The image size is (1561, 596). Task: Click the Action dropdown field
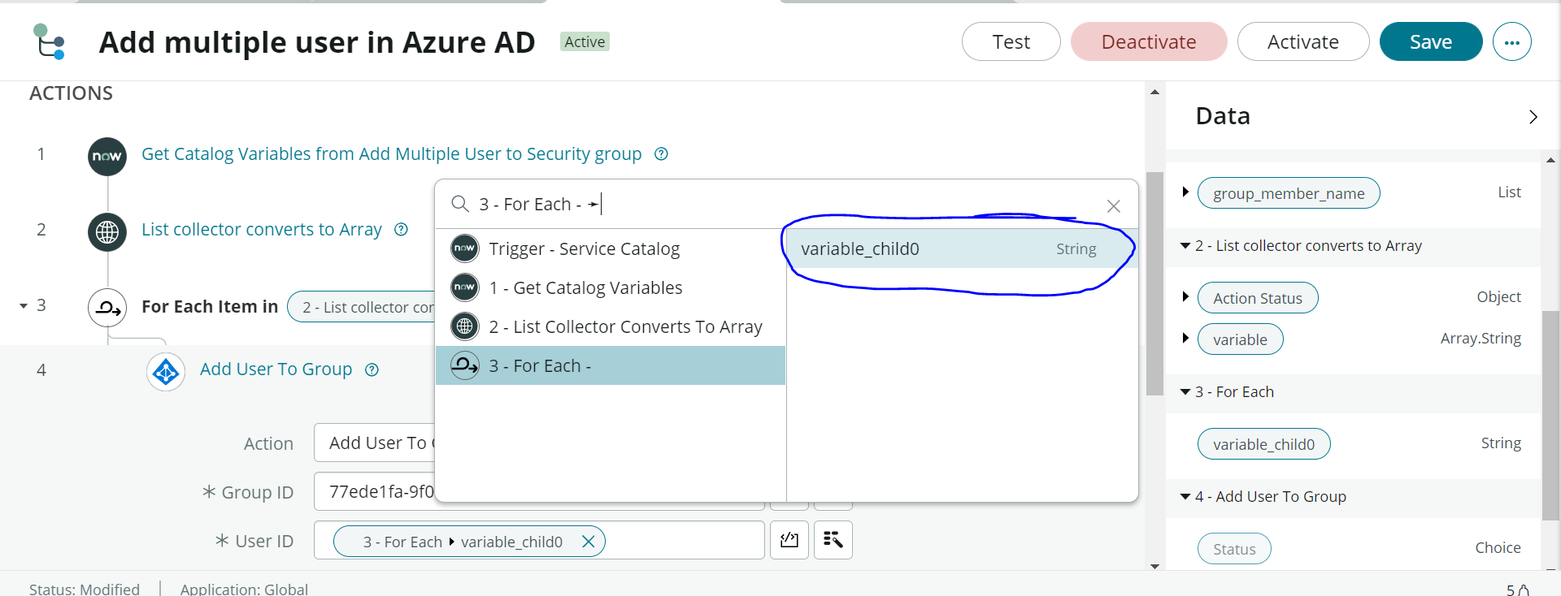(x=375, y=443)
